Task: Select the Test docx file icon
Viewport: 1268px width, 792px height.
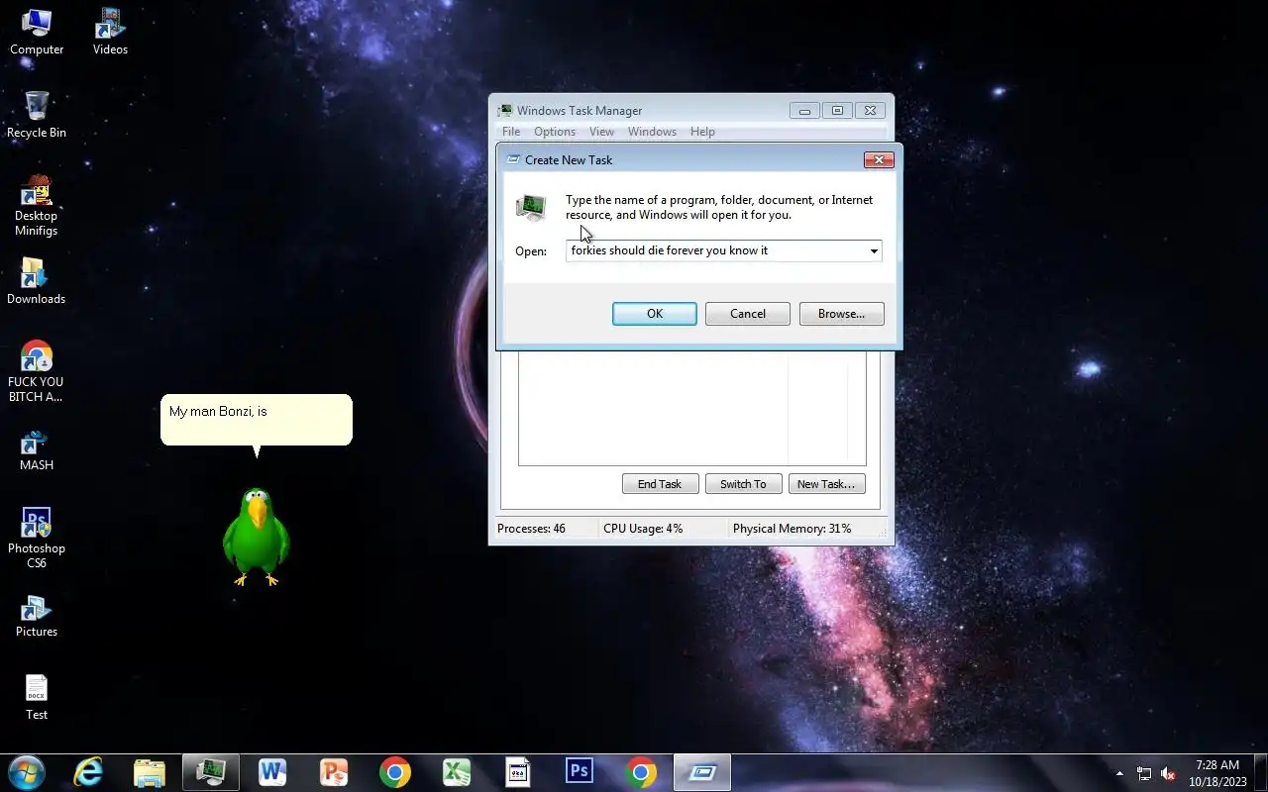Action: pos(37,697)
